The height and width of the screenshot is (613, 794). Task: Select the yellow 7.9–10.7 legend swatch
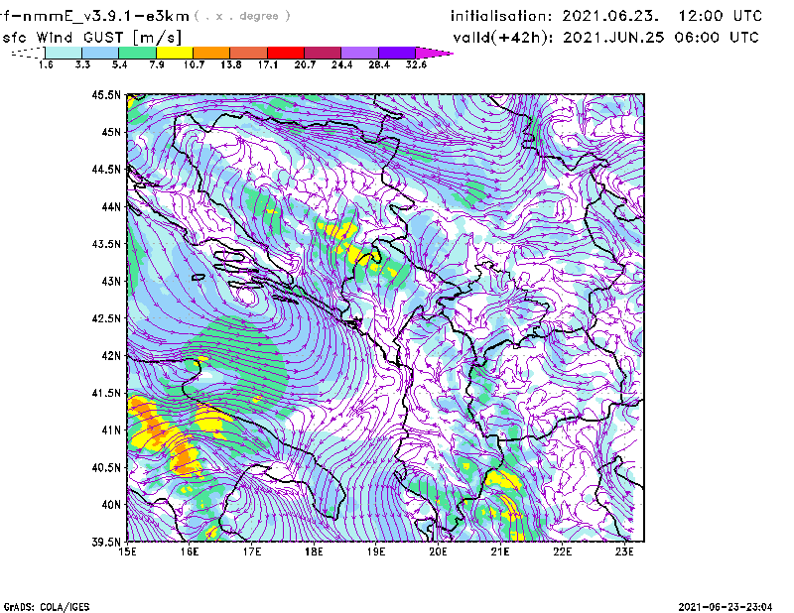[175, 53]
